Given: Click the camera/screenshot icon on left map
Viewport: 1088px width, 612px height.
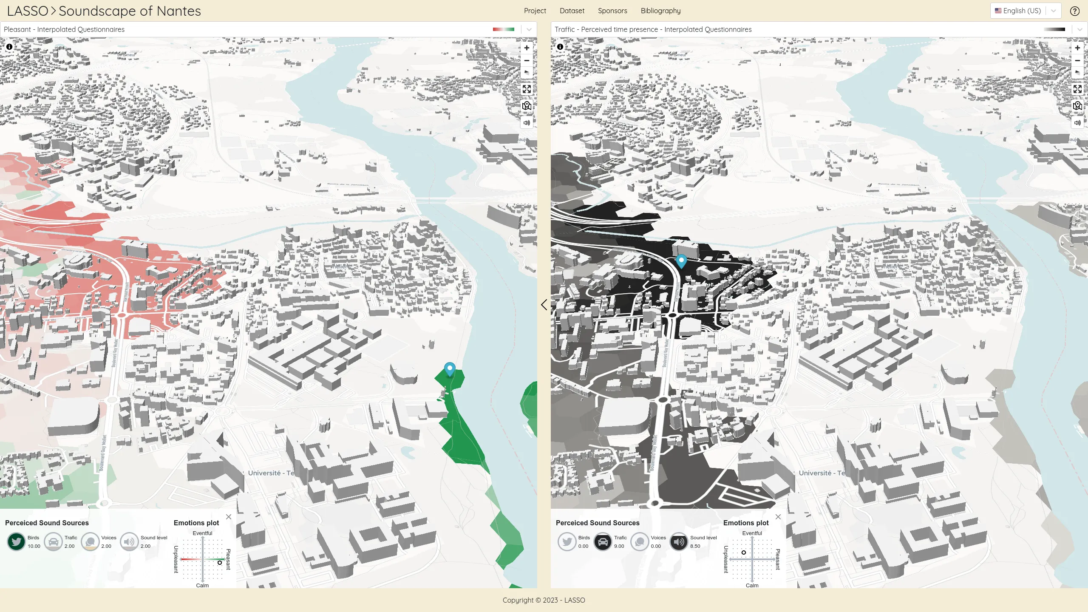Looking at the screenshot, I should click(527, 105).
